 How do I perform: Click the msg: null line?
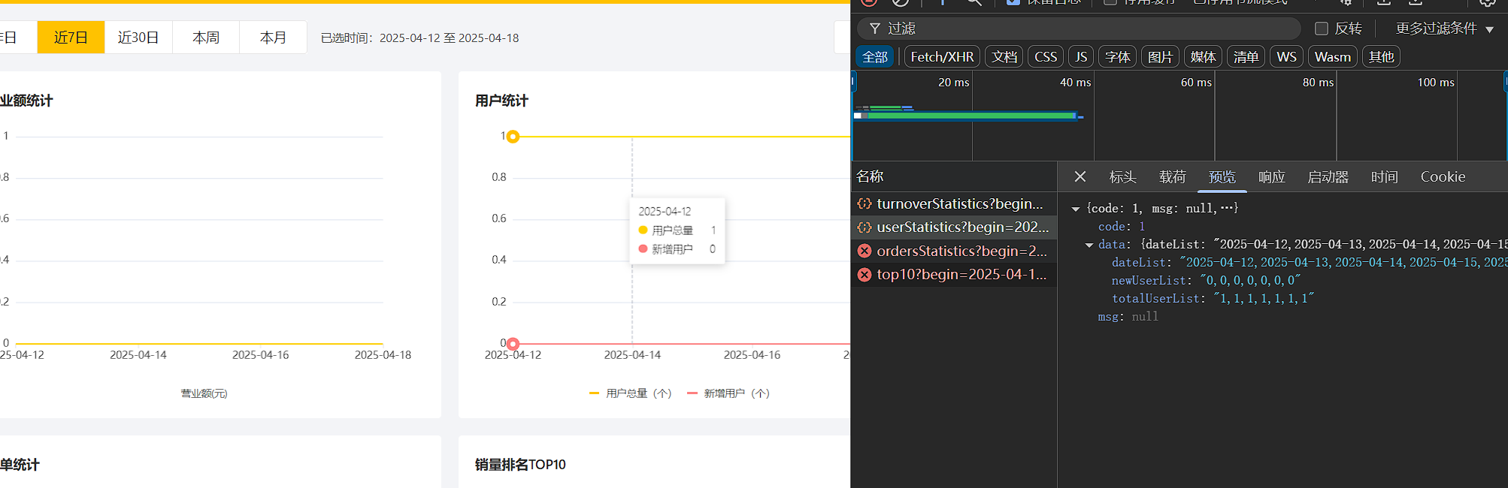(1128, 317)
